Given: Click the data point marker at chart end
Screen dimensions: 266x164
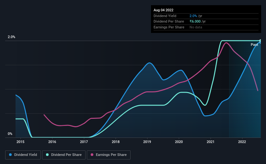Looking at the screenshot, I should point(260,41).
